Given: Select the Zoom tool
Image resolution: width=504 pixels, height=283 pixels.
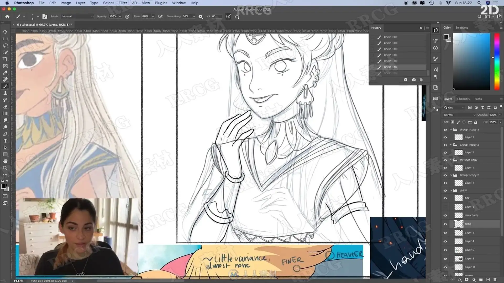Looking at the screenshot, I should coord(5,168).
